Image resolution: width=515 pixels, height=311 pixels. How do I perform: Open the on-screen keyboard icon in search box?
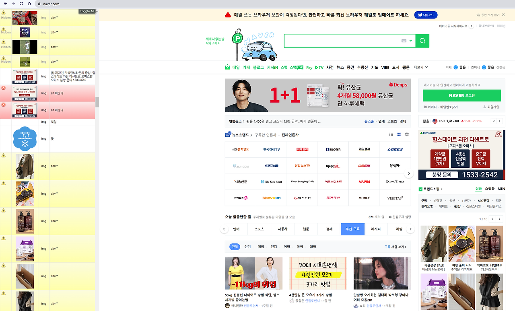click(x=404, y=41)
